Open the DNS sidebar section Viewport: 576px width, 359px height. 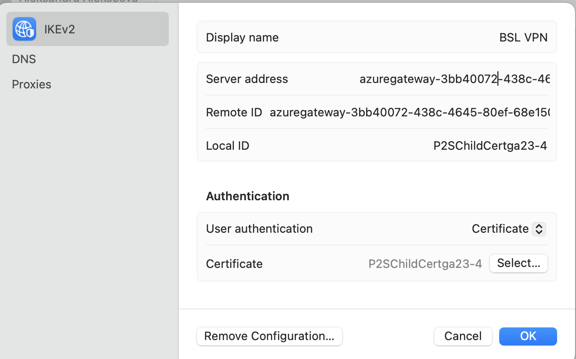(x=24, y=59)
